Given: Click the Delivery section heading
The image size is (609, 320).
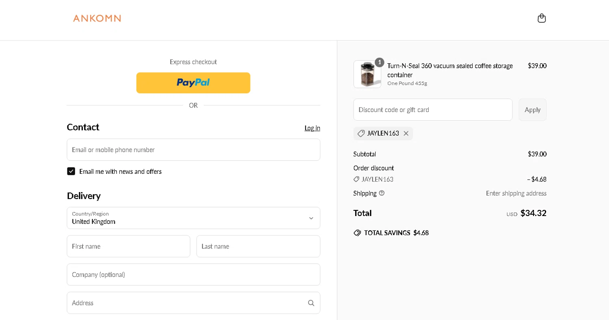Looking at the screenshot, I should (84, 196).
